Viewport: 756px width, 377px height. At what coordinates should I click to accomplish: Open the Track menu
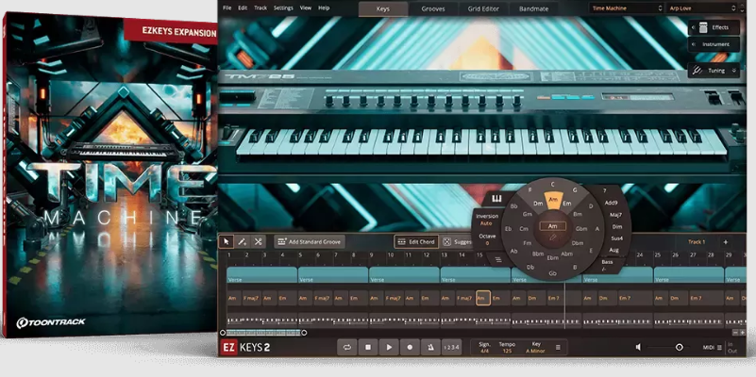(x=260, y=8)
